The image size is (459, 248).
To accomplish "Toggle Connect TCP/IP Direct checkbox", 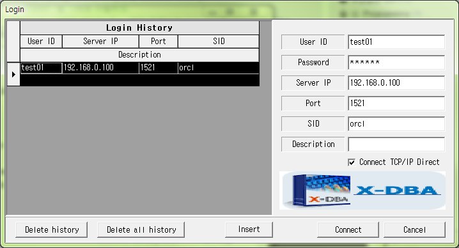I will (x=352, y=162).
